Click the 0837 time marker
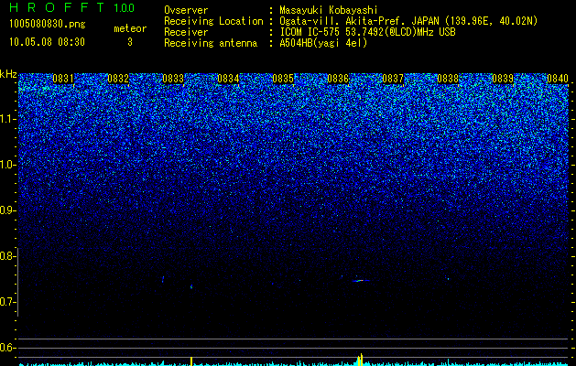 click(393, 79)
